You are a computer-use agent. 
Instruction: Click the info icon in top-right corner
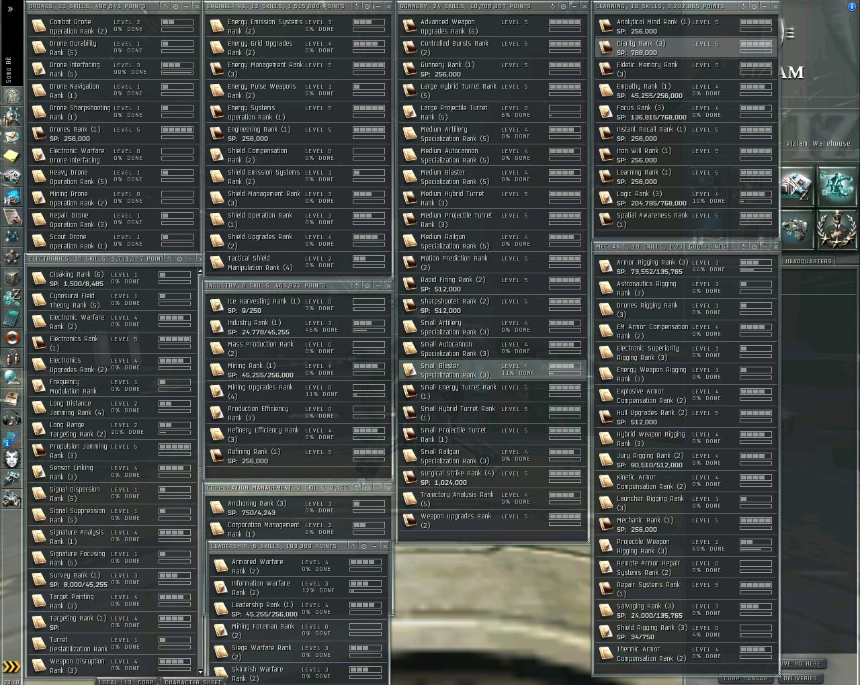click(x=853, y=6)
